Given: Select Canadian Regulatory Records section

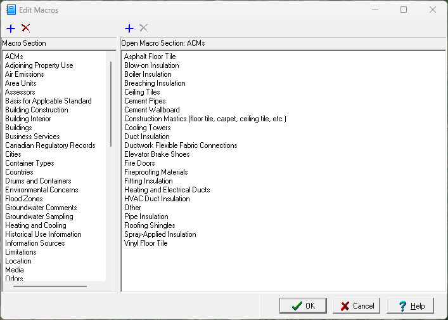Looking at the screenshot, I should pyautogui.click(x=50, y=145).
